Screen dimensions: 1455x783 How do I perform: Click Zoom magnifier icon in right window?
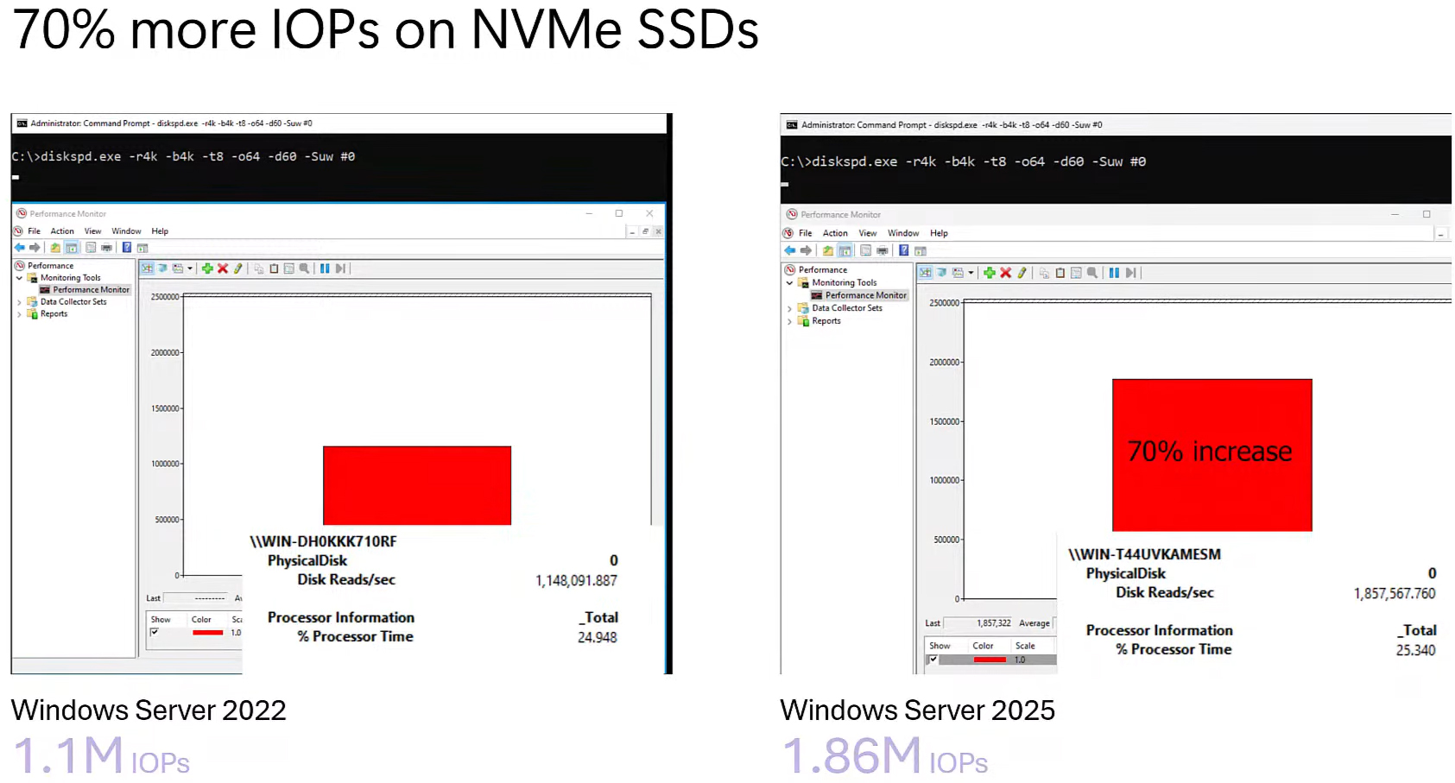1092,273
